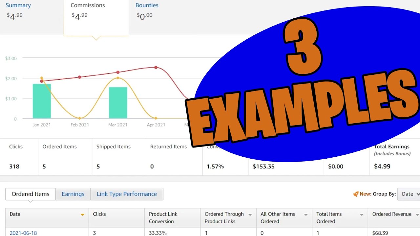Click the Feb 2021 yellow data point
420x236 pixels.
(x=80, y=118)
